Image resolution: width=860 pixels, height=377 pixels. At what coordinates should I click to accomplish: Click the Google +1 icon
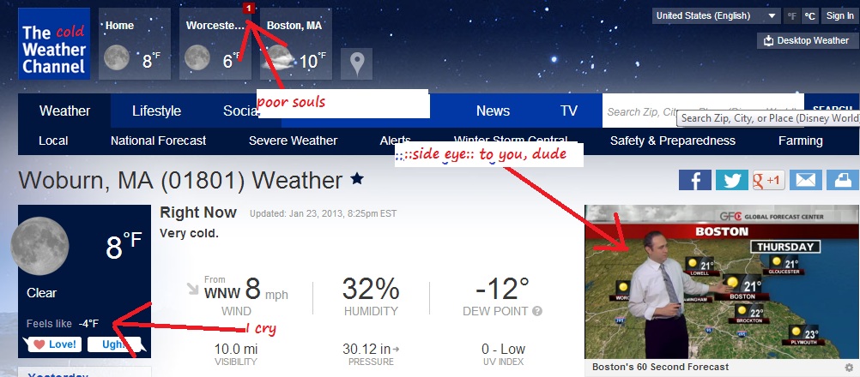[767, 180]
